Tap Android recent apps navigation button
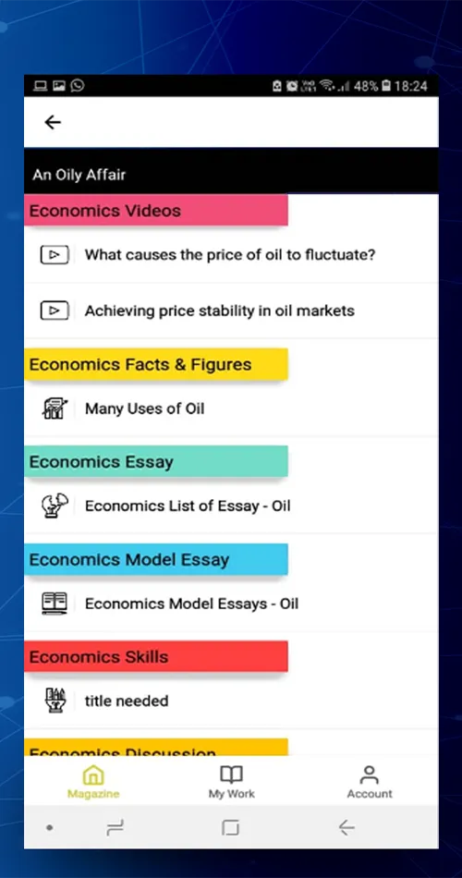The width and height of the screenshot is (462, 878). (115, 827)
